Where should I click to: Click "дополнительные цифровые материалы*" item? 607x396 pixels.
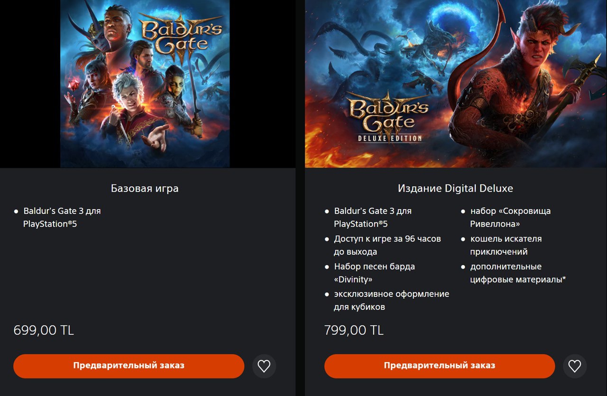click(518, 273)
